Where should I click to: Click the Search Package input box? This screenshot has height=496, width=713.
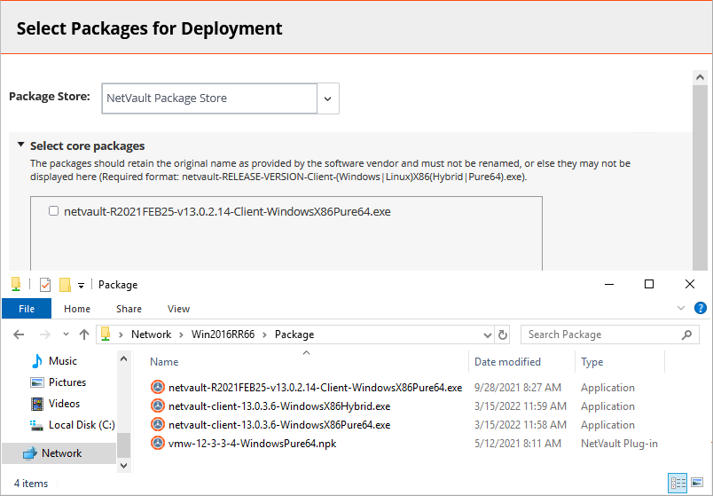tap(600, 335)
